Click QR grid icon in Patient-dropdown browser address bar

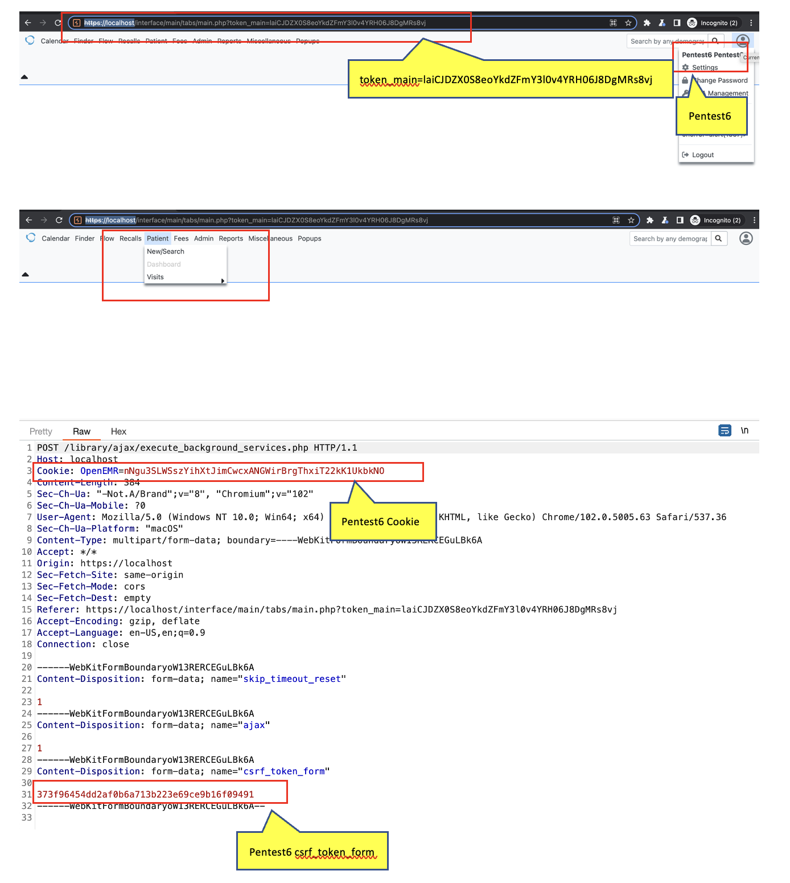point(616,220)
